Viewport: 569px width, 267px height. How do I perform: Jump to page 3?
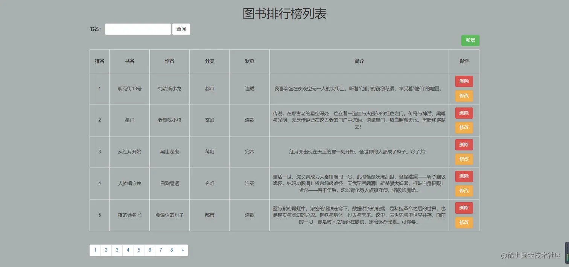click(x=117, y=250)
